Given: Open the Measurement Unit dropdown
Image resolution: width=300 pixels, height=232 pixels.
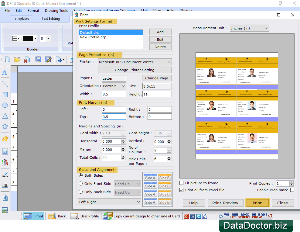Looking at the screenshot, I should point(249,28).
